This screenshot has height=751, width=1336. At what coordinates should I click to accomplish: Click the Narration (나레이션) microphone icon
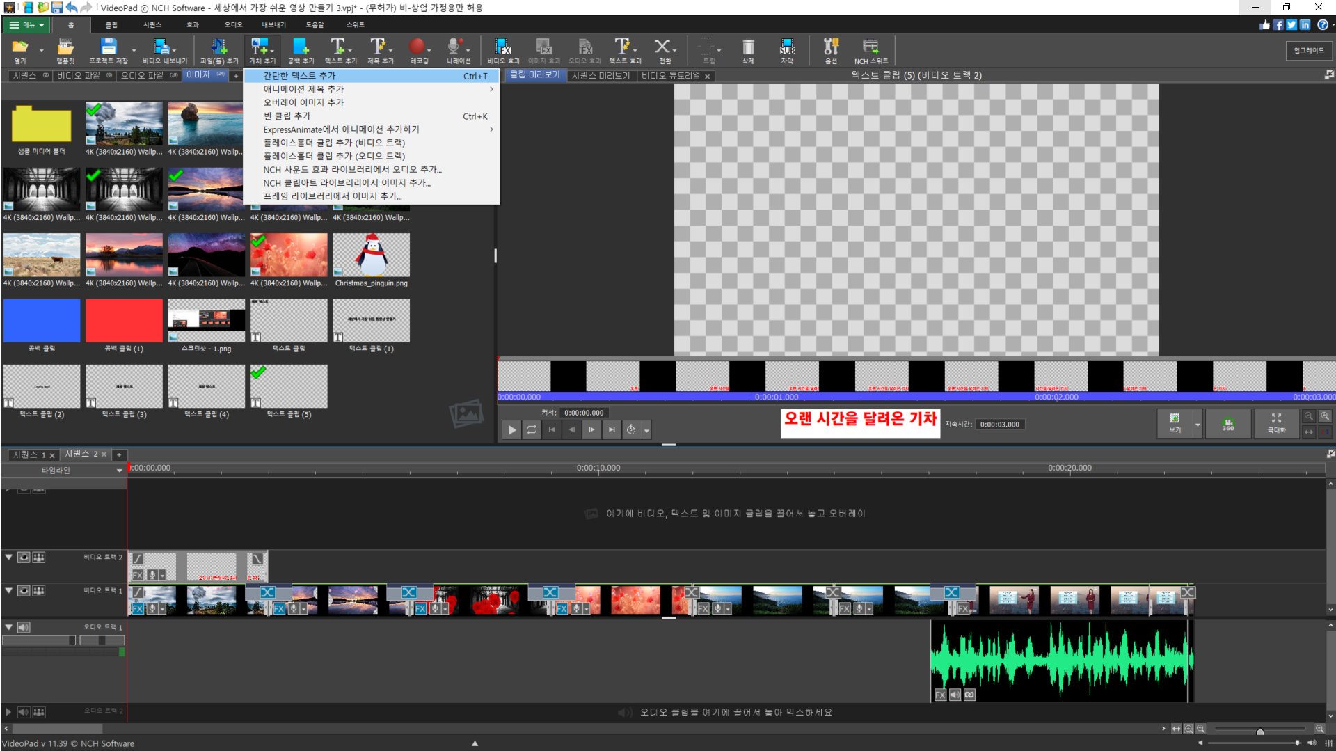click(454, 47)
